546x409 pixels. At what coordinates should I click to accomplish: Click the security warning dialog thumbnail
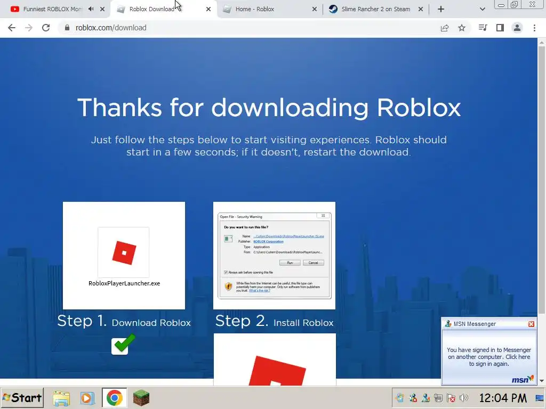(275, 256)
